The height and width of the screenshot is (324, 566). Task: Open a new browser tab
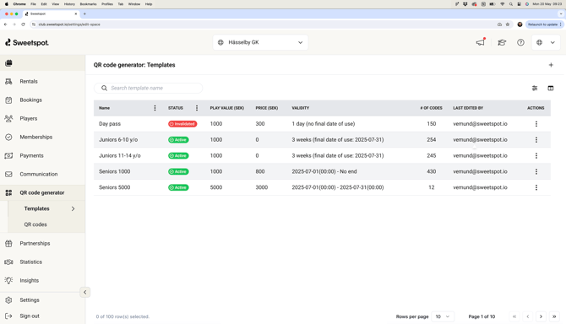(84, 13)
